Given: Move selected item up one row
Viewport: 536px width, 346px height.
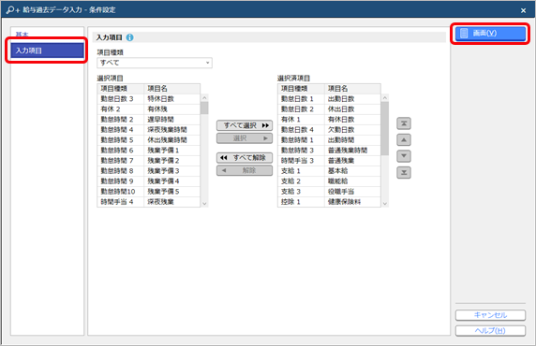Looking at the screenshot, I should 404,140.
